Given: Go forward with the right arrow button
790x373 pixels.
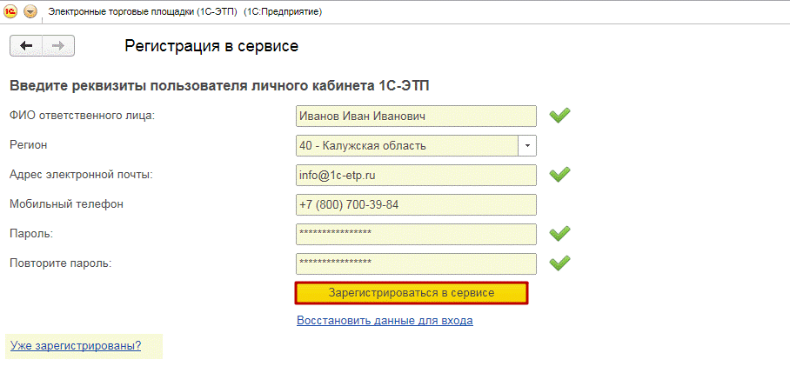Looking at the screenshot, I should pos(58,46).
